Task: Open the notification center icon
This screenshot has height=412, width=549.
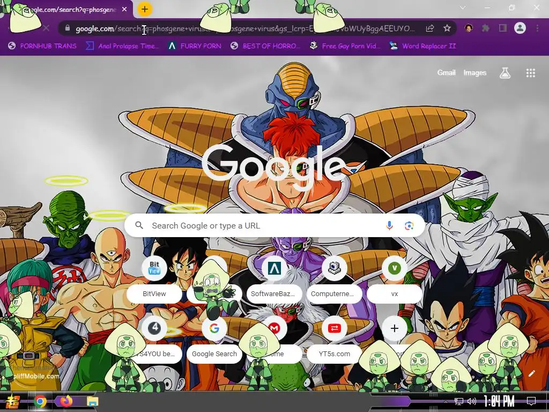Action: coord(531,401)
